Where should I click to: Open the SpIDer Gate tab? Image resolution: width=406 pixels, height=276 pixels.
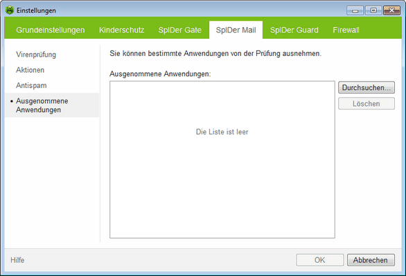coord(180,30)
